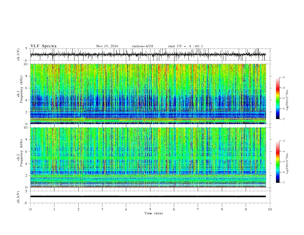This screenshot has width=304, height=235.
Task: Click the 'VLF Spectra' plot title
Action: point(43,46)
